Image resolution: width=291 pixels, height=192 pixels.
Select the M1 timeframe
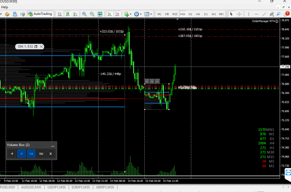point(159,14)
